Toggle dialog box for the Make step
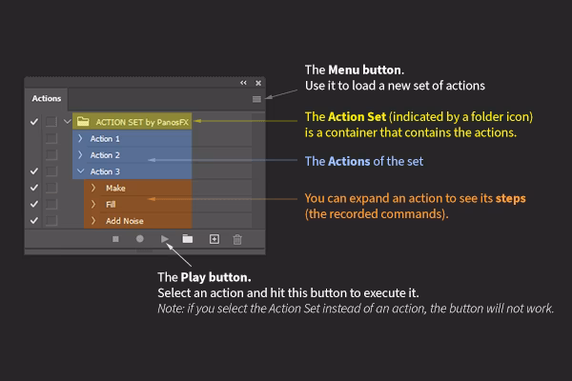This screenshot has width=572, height=381. 51,188
